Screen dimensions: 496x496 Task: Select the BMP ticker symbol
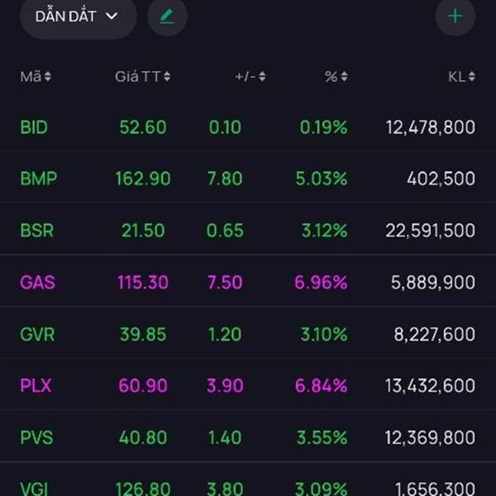click(x=38, y=179)
